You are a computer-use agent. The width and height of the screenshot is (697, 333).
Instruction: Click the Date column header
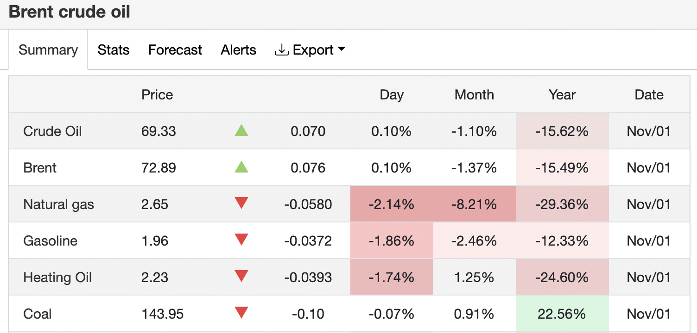[x=649, y=95]
